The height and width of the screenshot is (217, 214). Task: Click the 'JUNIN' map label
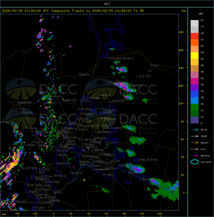coord(94,157)
